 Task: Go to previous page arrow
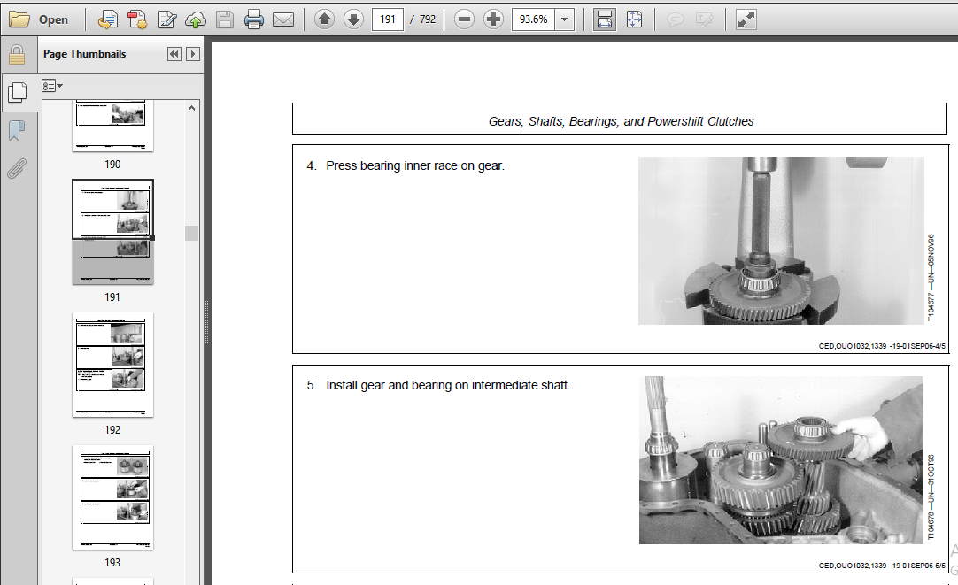click(324, 19)
